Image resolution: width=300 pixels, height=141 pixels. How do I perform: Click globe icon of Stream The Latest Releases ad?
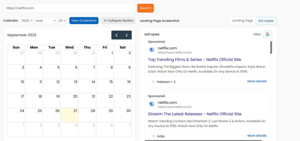(151, 104)
